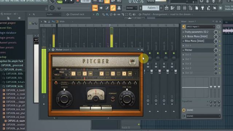Open the VIEW menu

click(23, 1)
